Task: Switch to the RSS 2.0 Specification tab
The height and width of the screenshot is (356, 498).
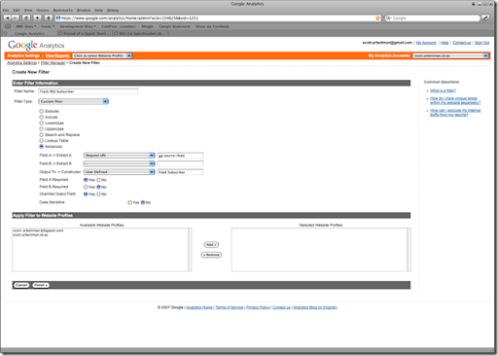Action: (140, 33)
